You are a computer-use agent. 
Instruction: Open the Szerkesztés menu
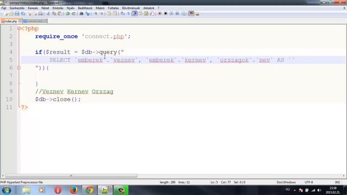point(17,8)
